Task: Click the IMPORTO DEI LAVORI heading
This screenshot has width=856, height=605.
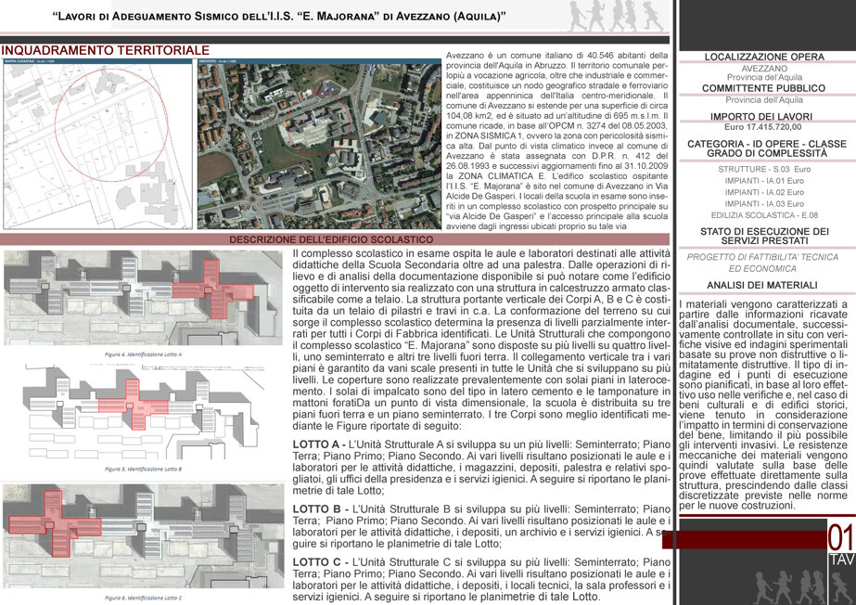Action: (x=761, y=116)
